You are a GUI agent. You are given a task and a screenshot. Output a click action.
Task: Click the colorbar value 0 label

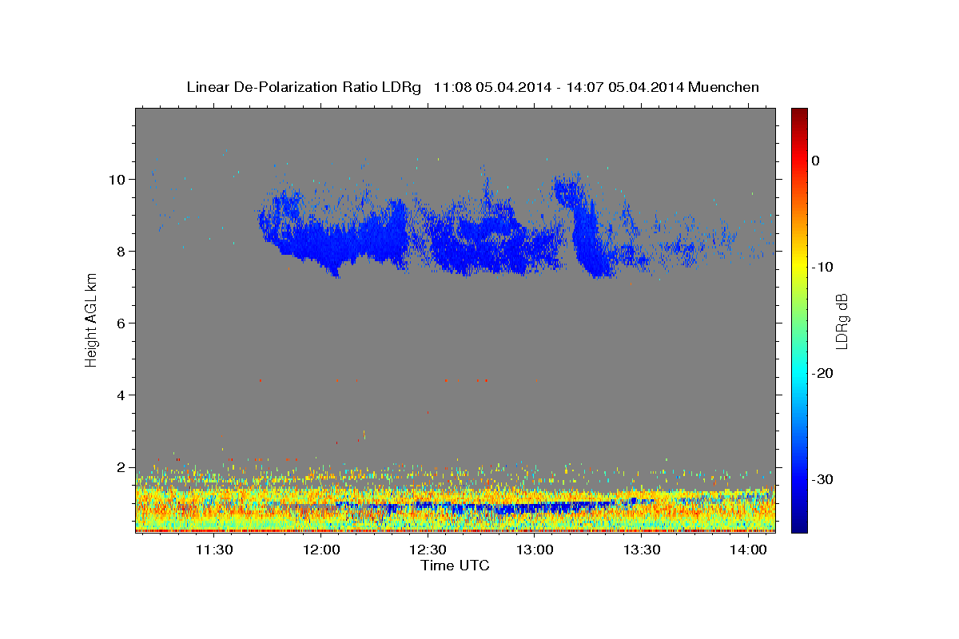(x=816, y=161)
